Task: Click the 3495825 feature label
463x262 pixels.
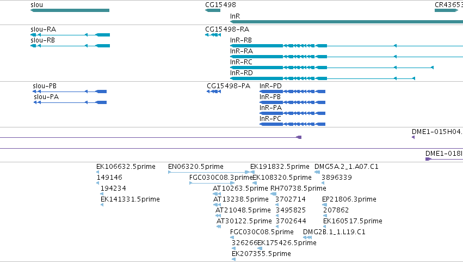Action: coord(291,210)
